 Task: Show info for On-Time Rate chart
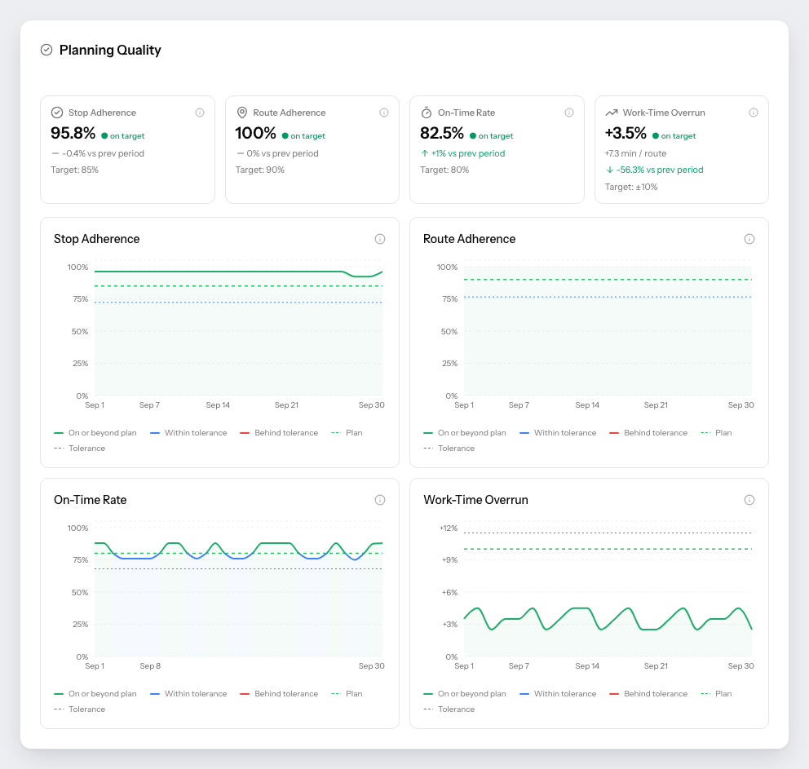[x=380, y=500]
